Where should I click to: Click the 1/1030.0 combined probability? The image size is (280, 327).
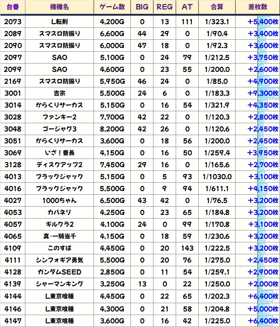(x=217, y=177)
